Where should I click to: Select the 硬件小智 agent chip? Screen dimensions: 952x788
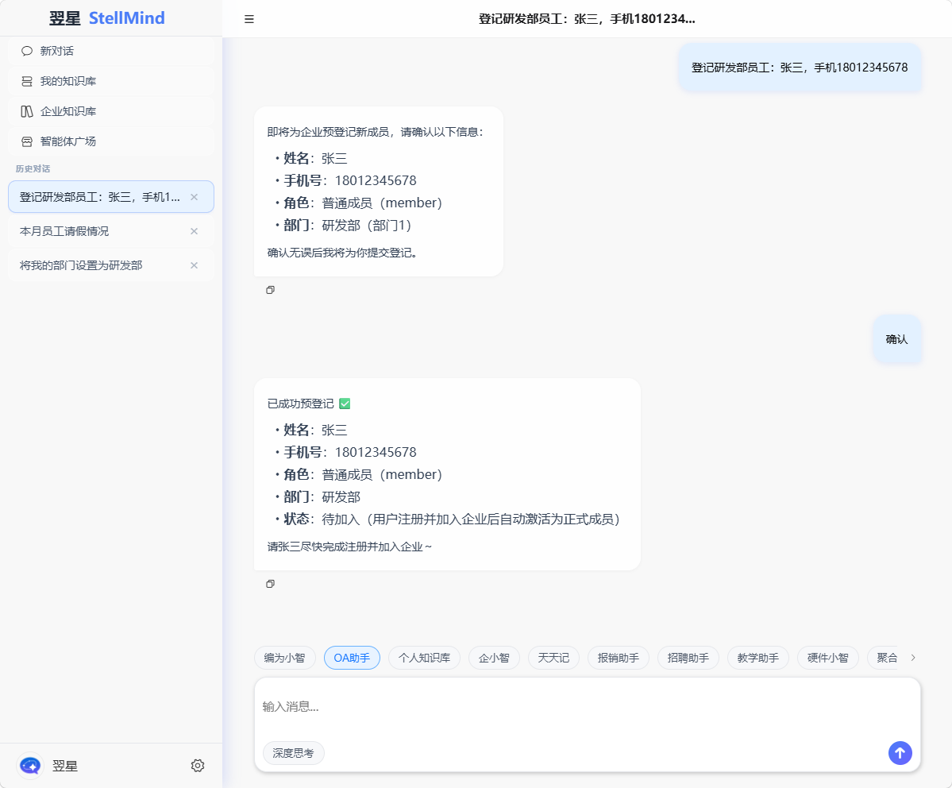[828, 658]
